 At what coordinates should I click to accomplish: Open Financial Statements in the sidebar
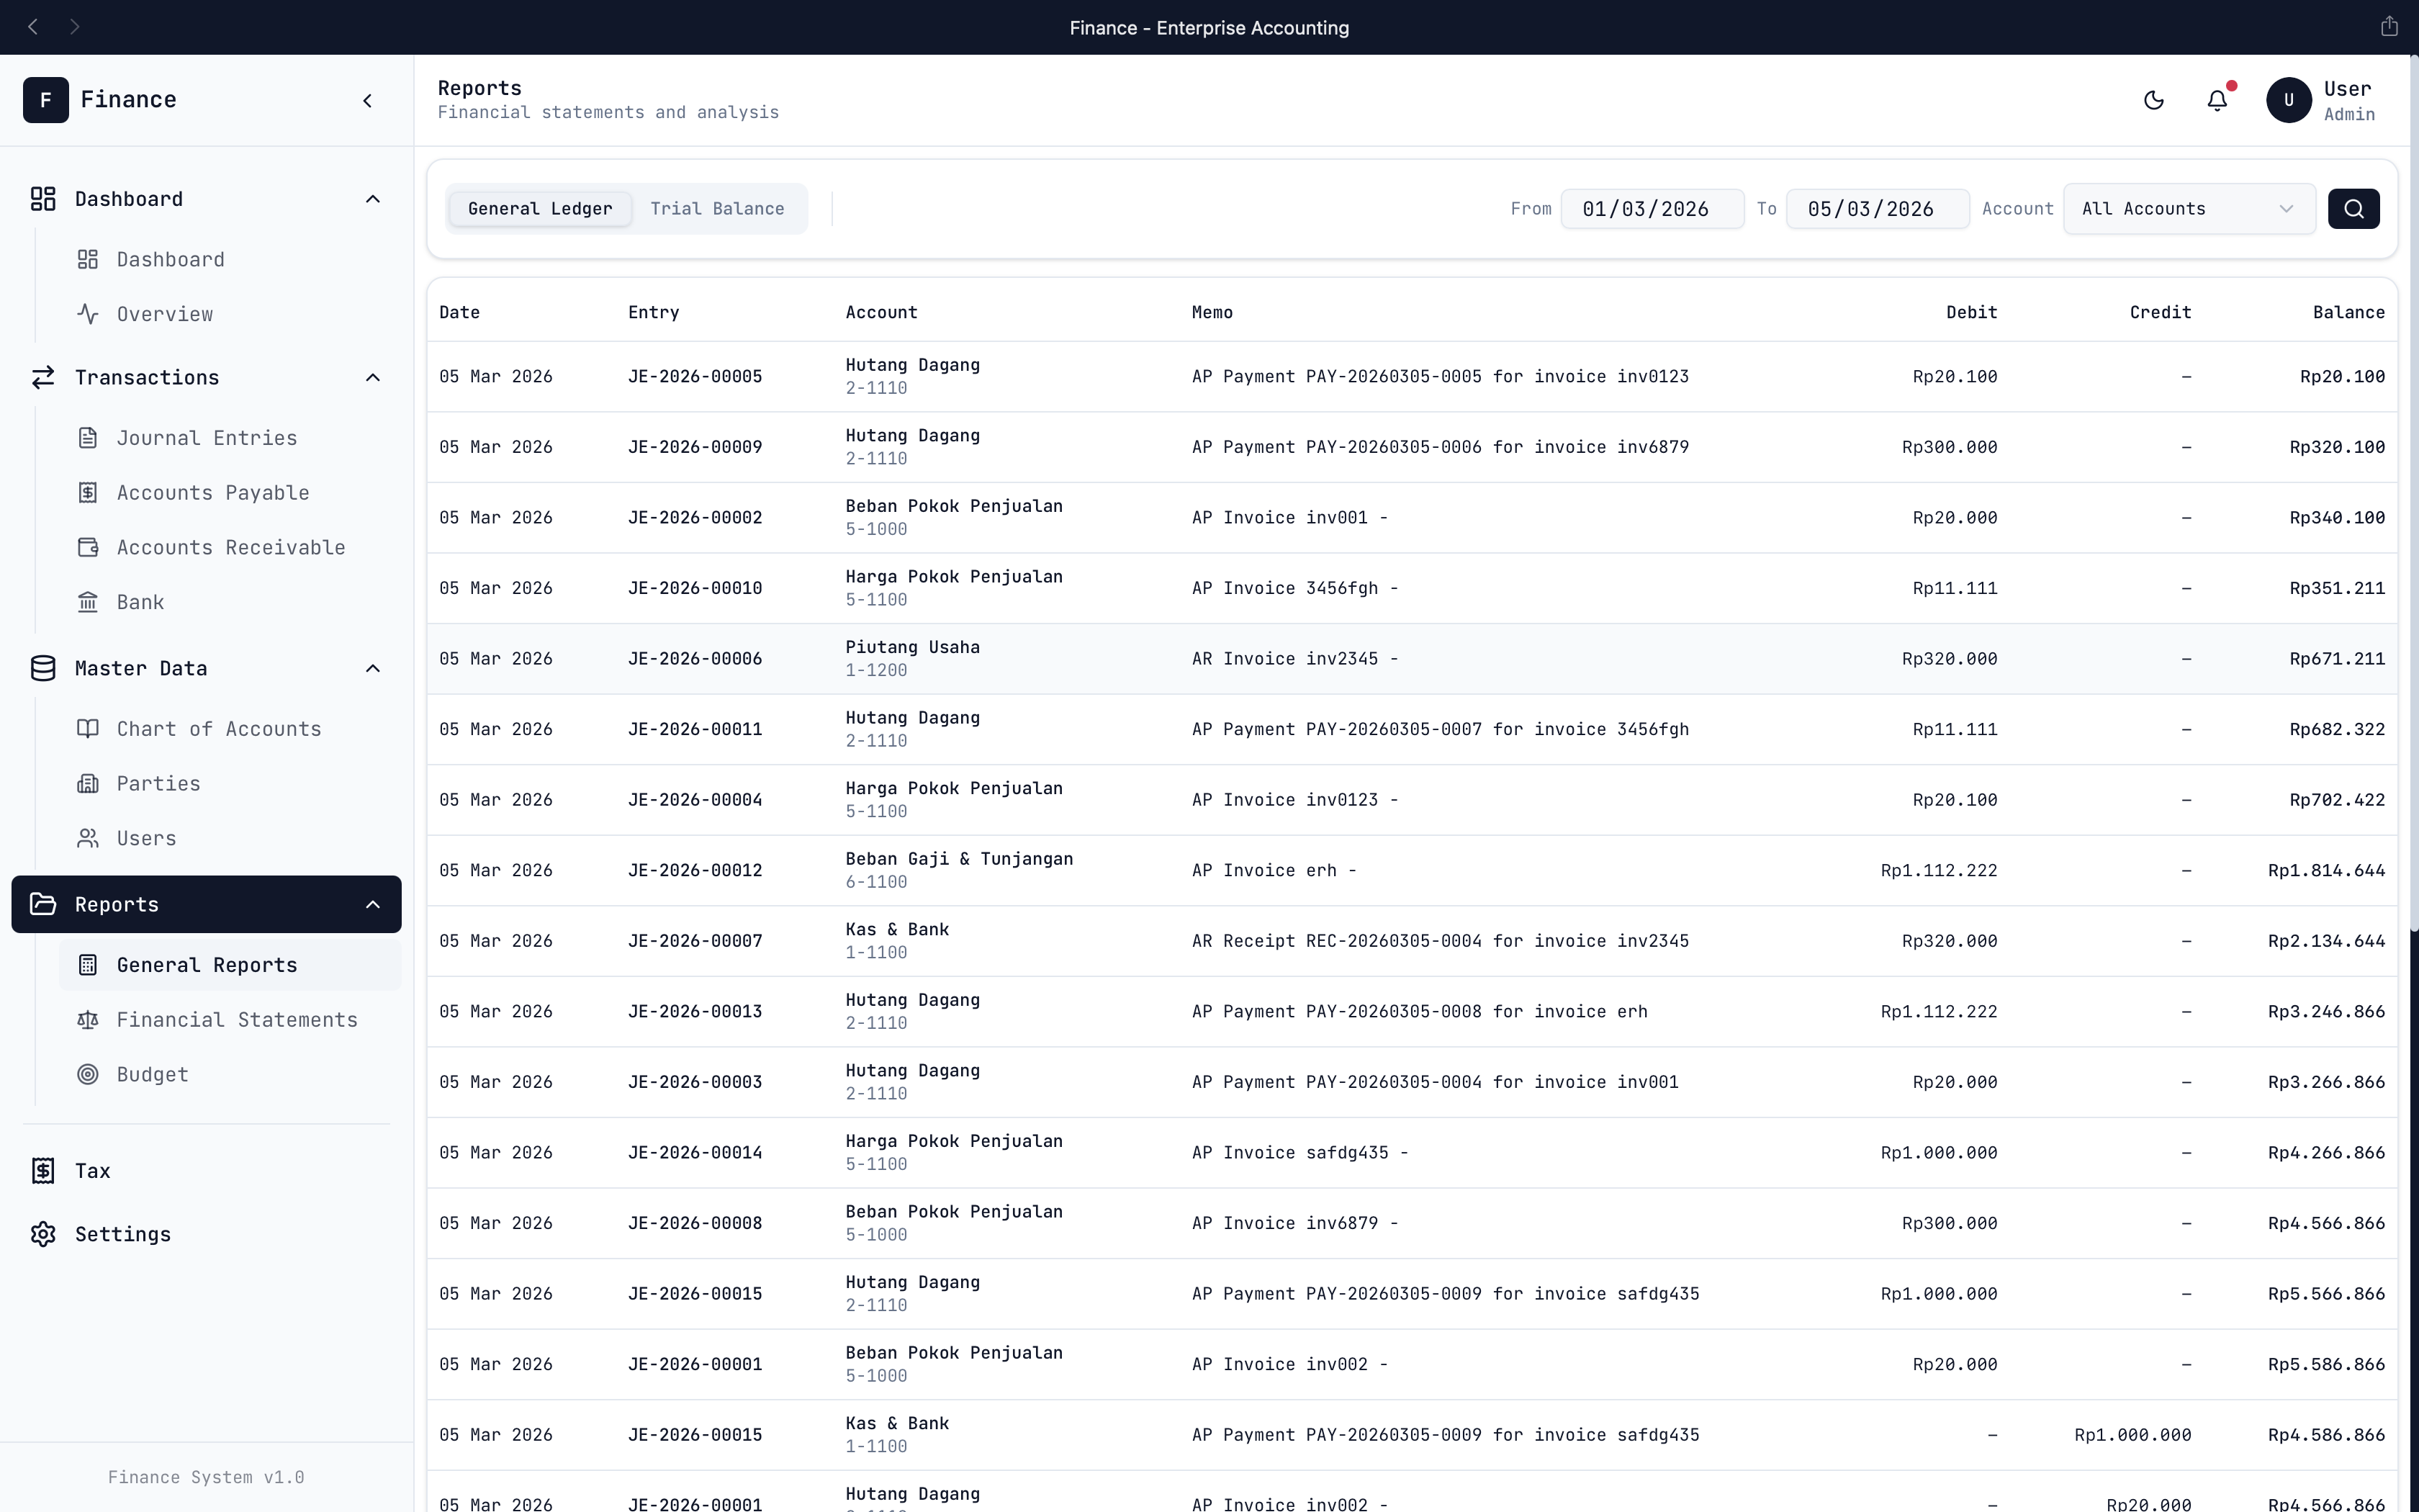coord(236,1019)
